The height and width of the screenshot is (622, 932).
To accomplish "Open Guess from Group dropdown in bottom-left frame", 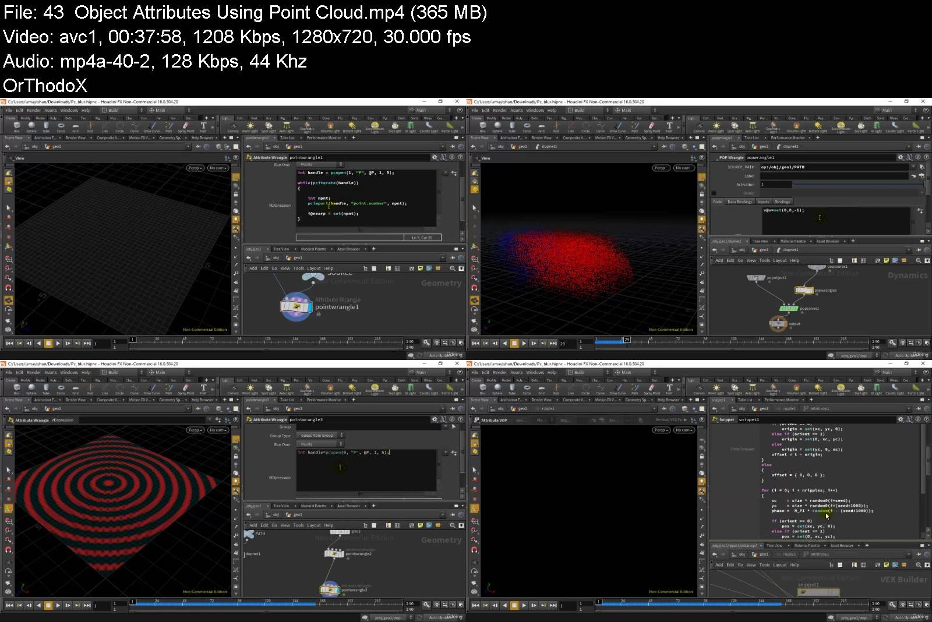I will pos(320,435).
